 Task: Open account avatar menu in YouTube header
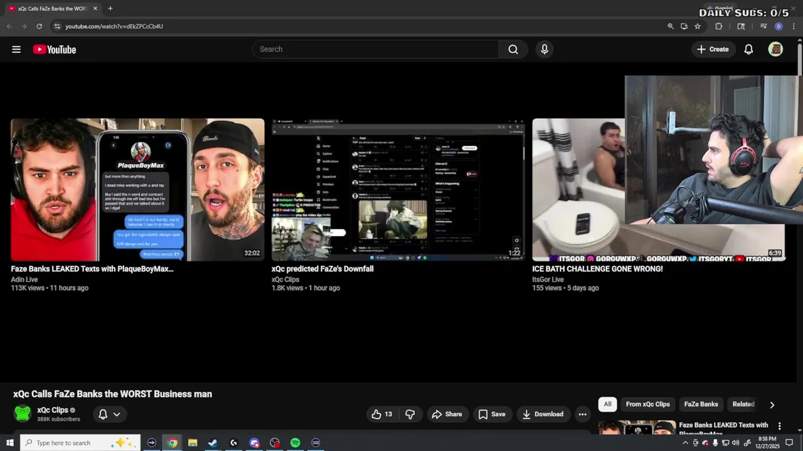(x=776, y=49)
